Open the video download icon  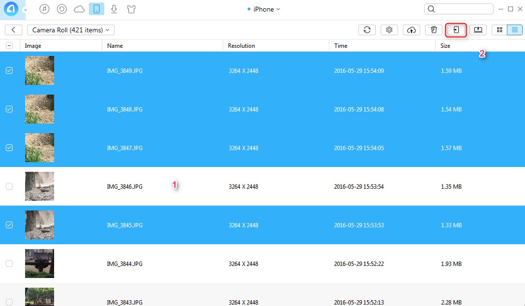tap(114, 9)
